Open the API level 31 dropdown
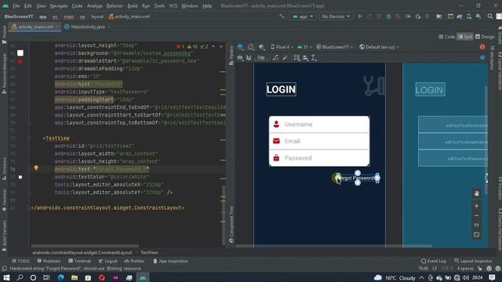Image resolution: width=502 pixels, height=282 pixels. click(x=304, y=47)
